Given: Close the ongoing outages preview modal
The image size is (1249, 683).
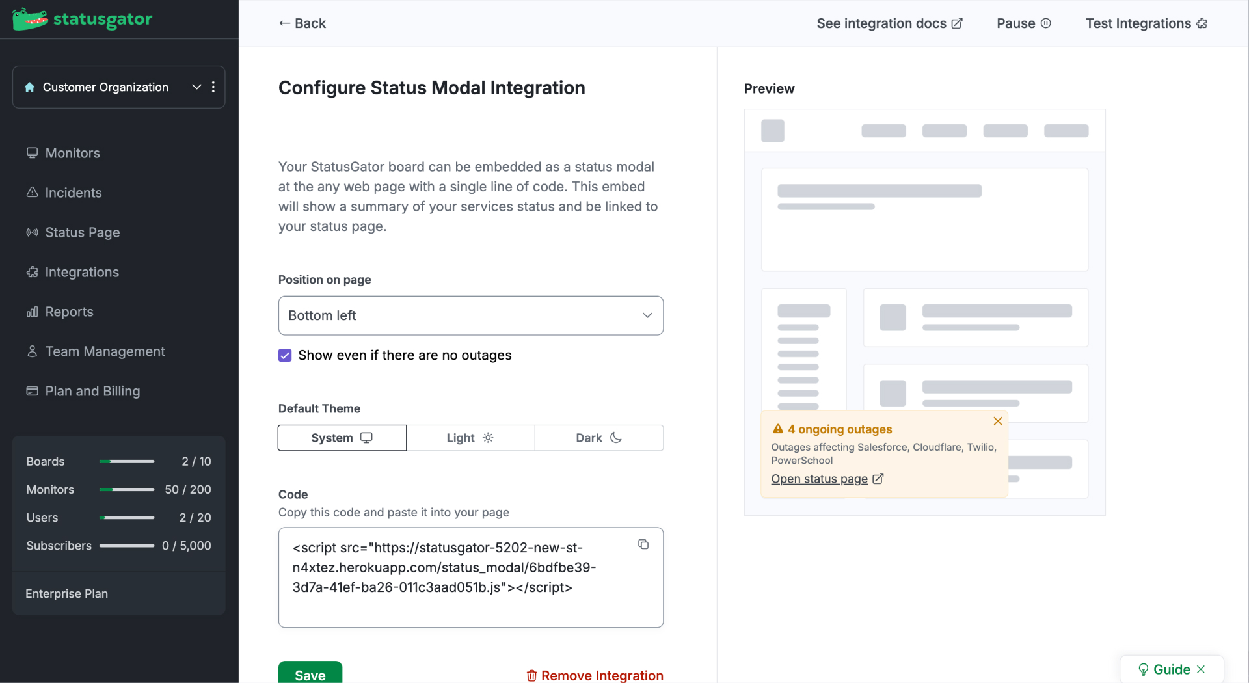Looking at the screenshot, I should [998, 422].
